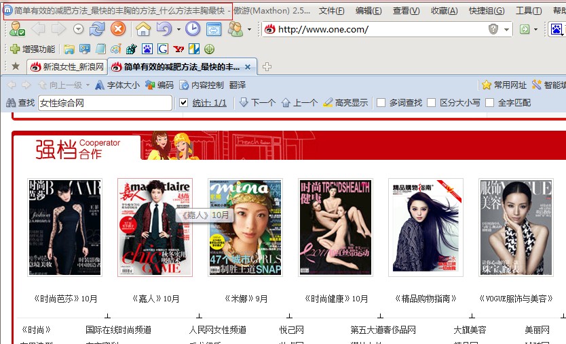
Task: Click the grey forward arrow in main toolbar
Action: pos(58,29)
